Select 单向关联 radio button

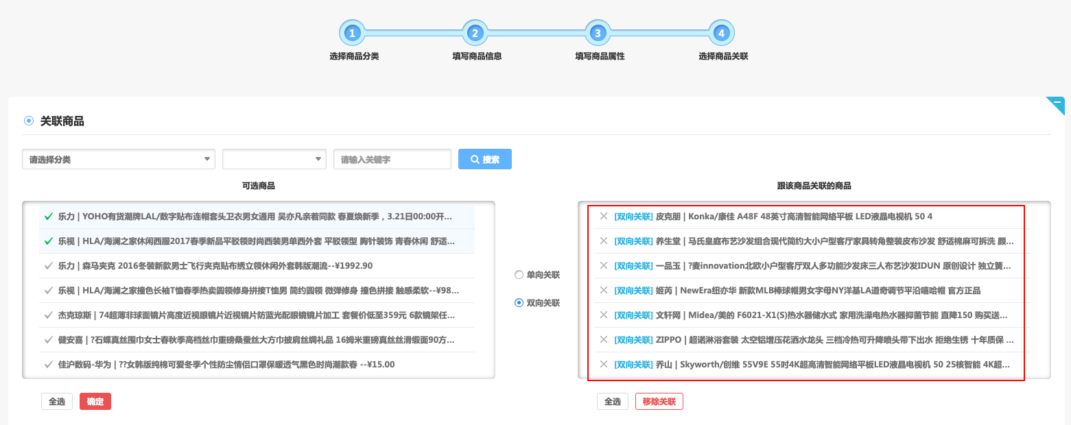(519, 275)
